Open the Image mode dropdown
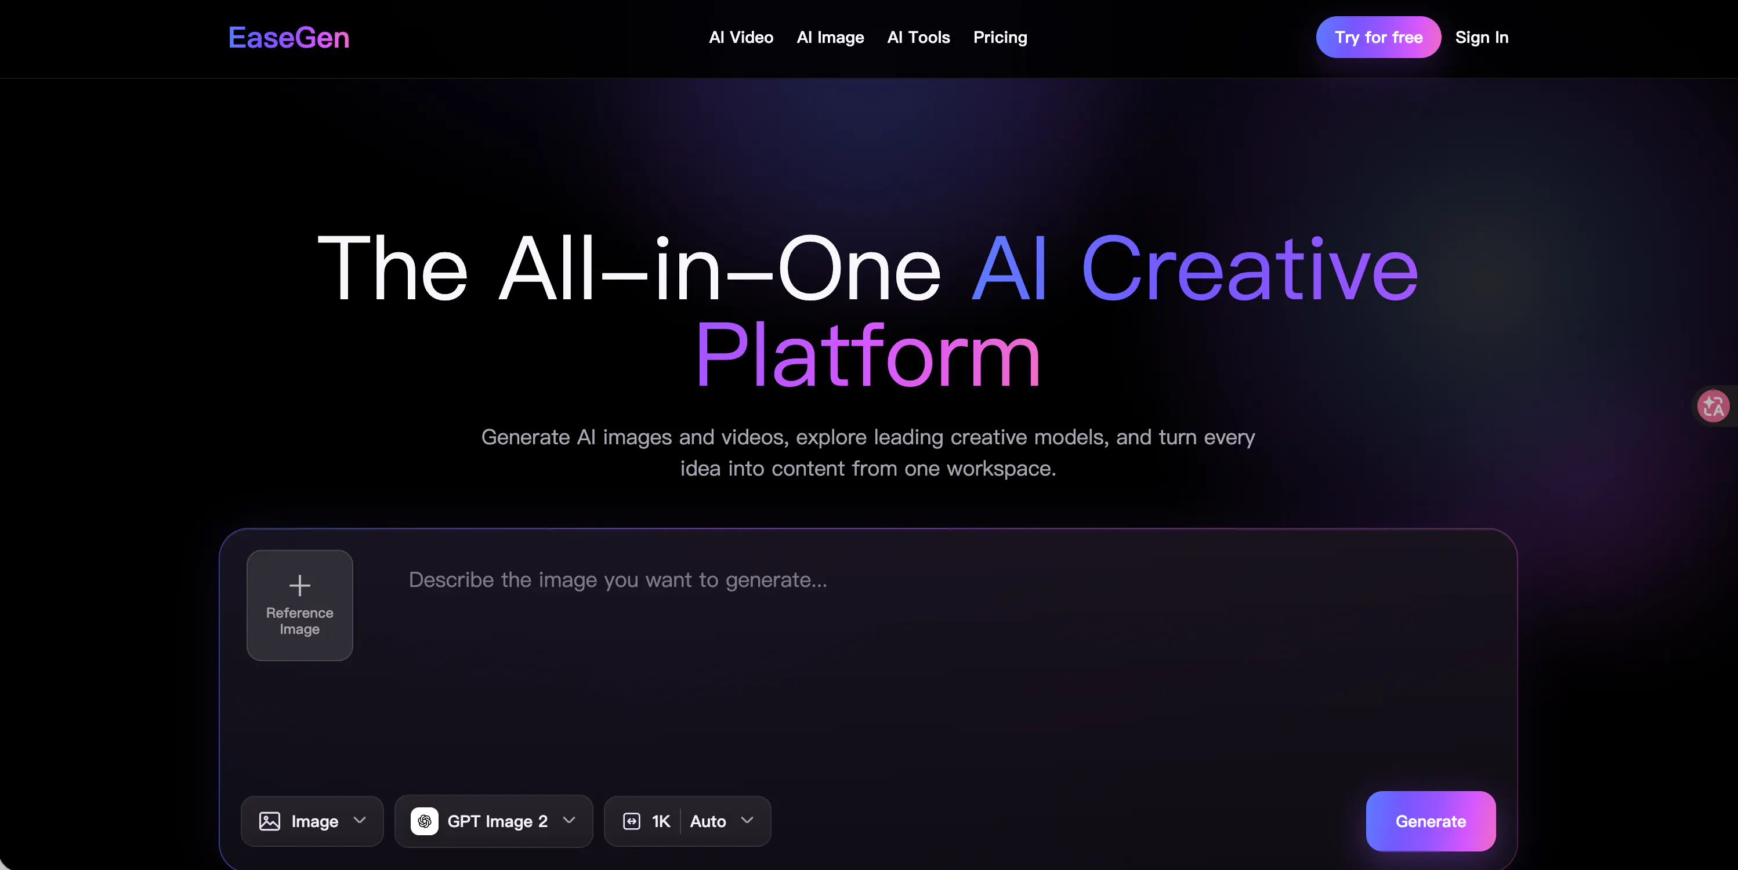Viewport: 1738px width, 870px height. click(x=312, y=821)
